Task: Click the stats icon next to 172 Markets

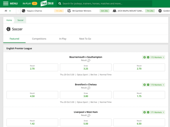Action: click(144, 57)
